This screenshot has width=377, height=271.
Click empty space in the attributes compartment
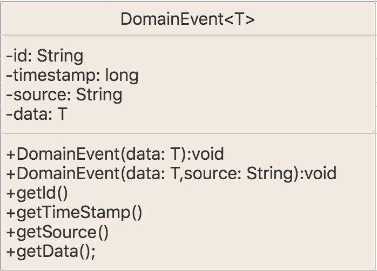pos(252,84)
